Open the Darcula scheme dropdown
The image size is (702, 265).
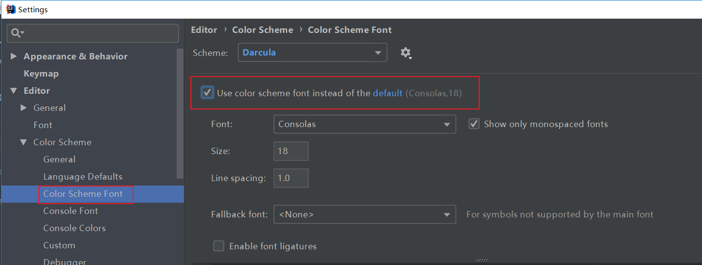click(x=312, y=53)
